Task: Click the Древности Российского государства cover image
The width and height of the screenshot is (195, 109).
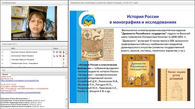Action: pyautogui.click(x=138, y=71)
